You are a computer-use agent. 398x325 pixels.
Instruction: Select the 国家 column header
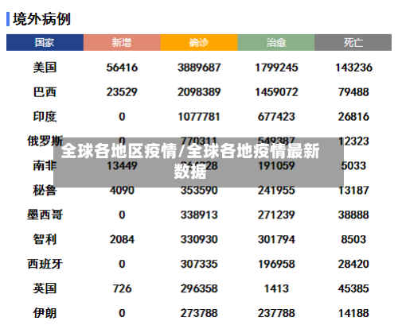point(45,42)
